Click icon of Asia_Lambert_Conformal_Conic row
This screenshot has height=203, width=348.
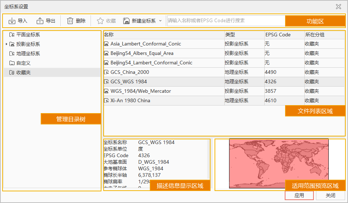[106, 44]
